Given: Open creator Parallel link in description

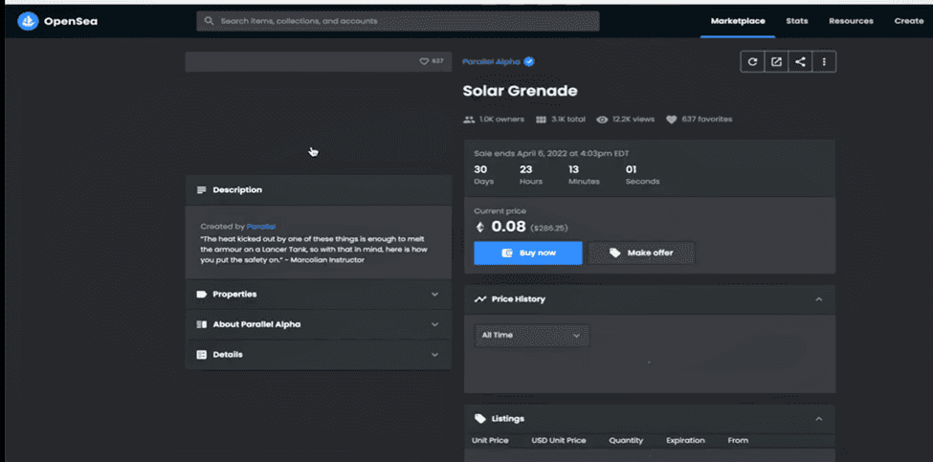Looking at the screenshot, I should (261, 227).
